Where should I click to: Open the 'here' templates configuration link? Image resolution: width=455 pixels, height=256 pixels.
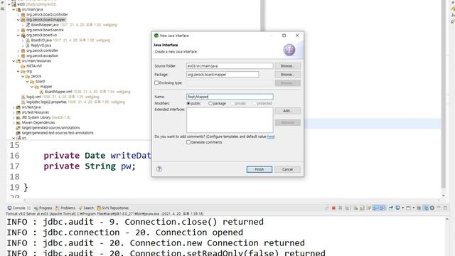(x=270, y=137)
